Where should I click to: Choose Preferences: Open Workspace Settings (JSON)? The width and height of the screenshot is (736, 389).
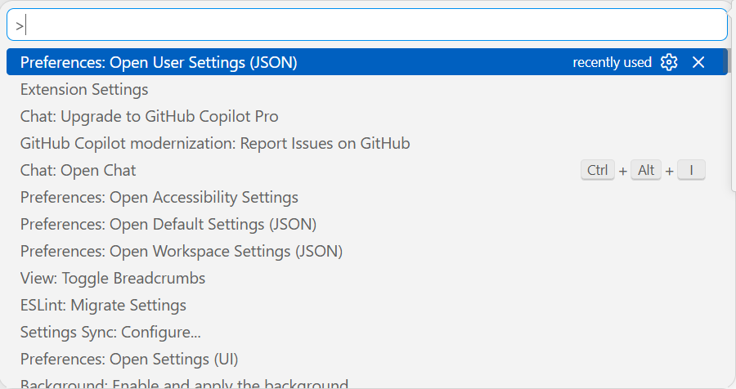(182, 251)
